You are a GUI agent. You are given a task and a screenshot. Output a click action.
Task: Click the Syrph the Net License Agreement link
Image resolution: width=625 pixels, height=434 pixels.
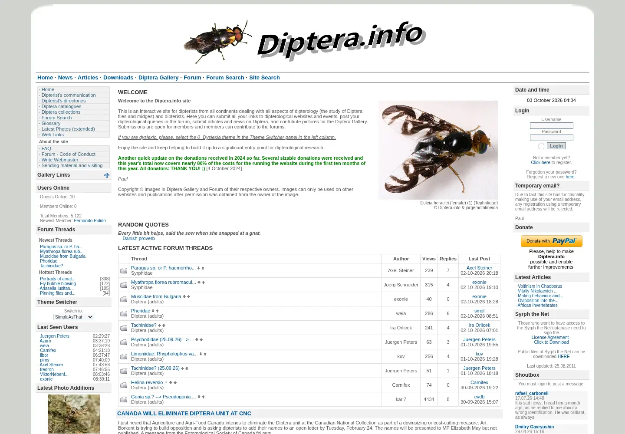click(550, 338)
